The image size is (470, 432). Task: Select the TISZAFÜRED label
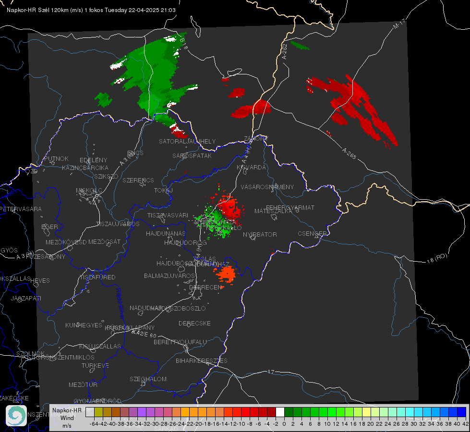[98, 277]
